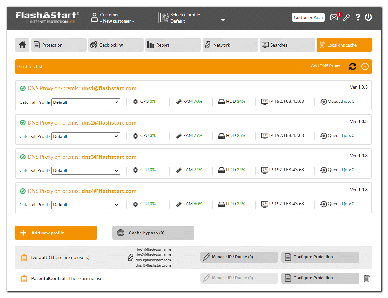388x298 pixels.
Task: Open Catch-all Profile dropdown for dns1
Action: pos(86,102)
